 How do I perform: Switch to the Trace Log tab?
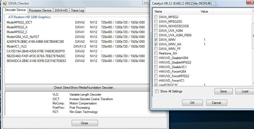point(77,10)
